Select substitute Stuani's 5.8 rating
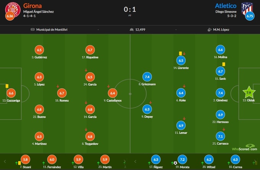 pyautogui.click(x=26, y=160)
